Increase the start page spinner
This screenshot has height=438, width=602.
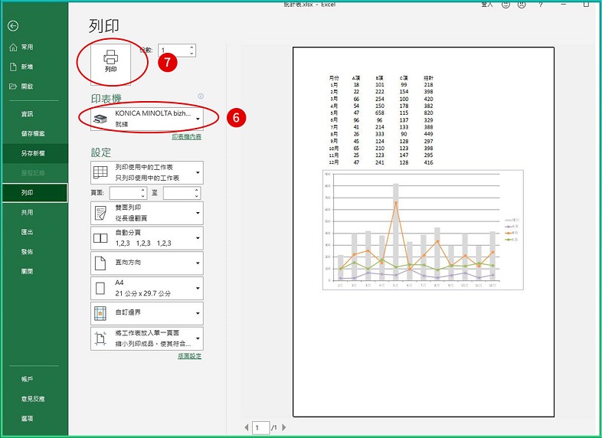[142, 190]
